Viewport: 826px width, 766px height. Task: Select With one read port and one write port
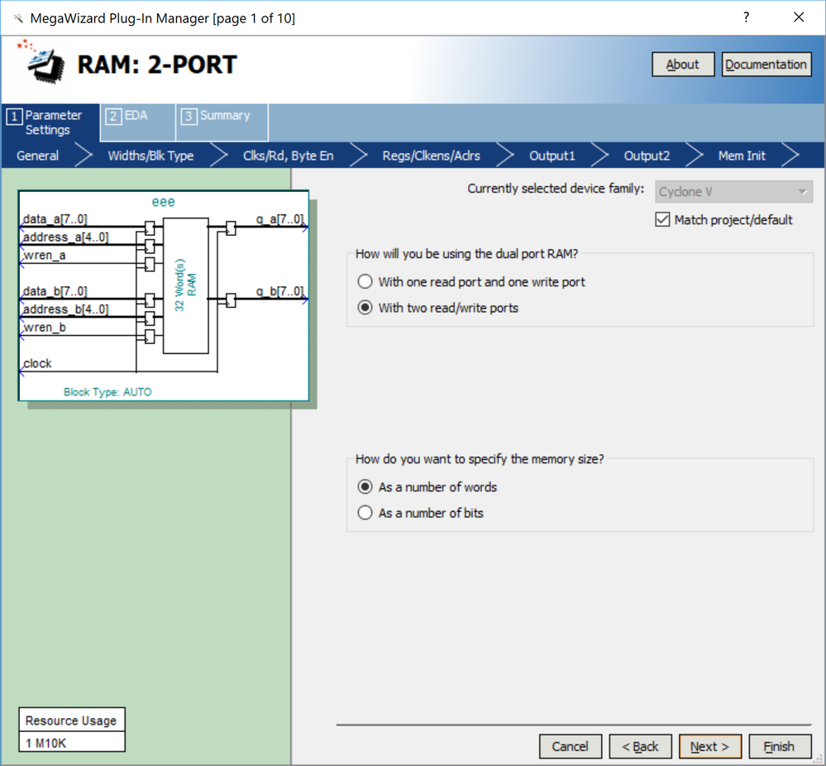(365, 281)
